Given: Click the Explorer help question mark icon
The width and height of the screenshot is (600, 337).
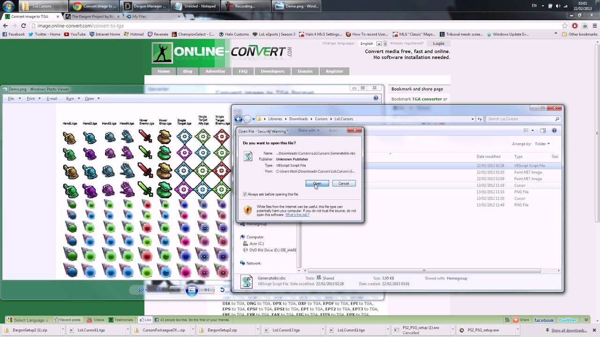Looking at the screenshot, I should tap(554, 131).
